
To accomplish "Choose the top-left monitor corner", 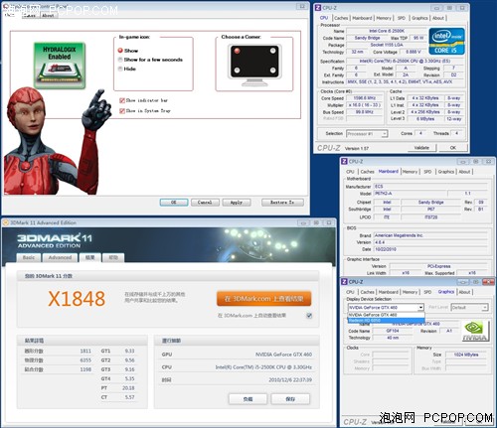I will click(237, 51).
